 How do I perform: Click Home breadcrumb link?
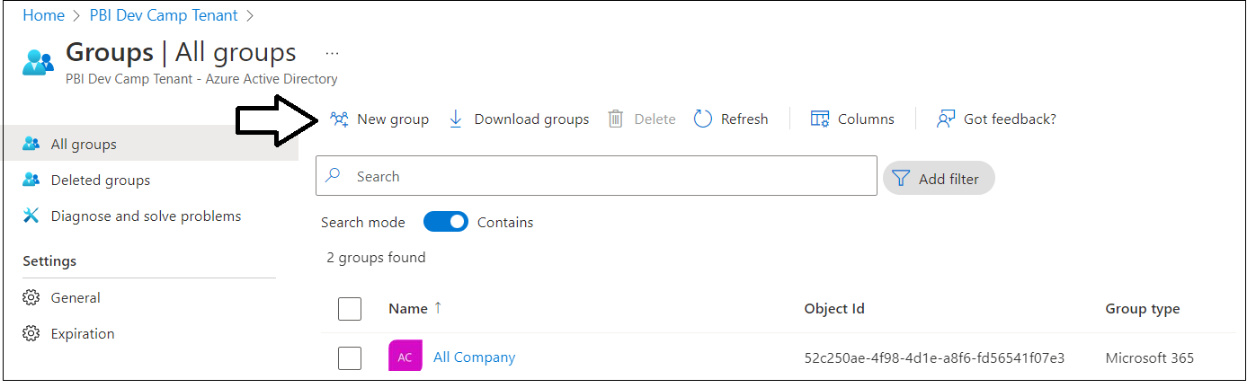[x=43, y=15]
